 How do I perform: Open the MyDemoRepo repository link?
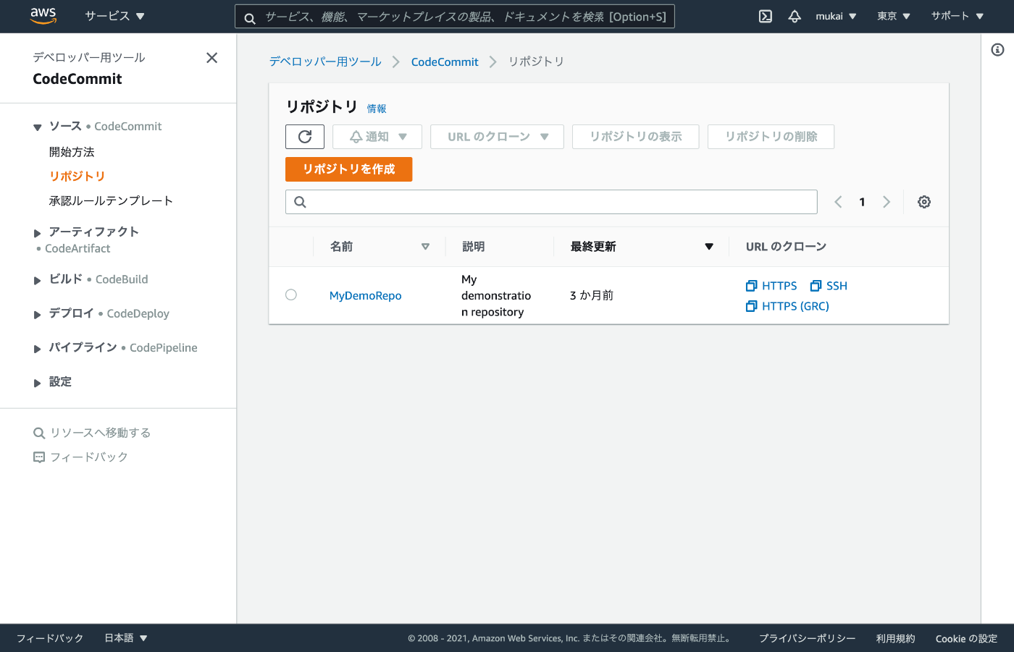365,295
